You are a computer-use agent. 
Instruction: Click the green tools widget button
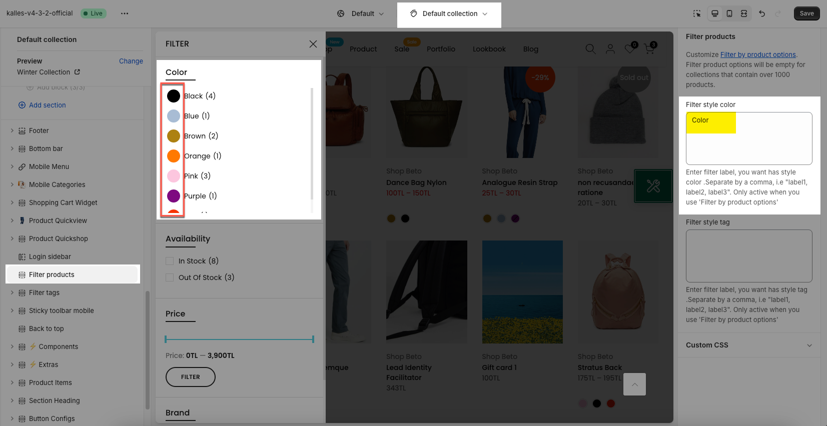[653, 186]
